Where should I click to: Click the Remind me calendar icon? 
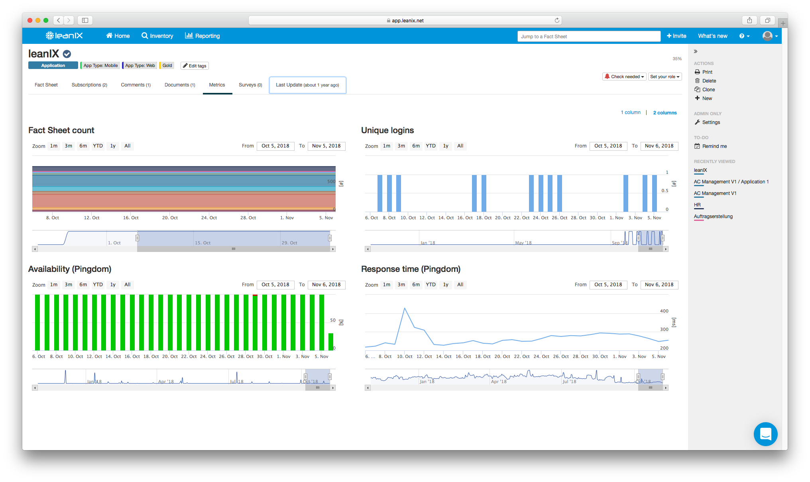[x=697, y=146]
